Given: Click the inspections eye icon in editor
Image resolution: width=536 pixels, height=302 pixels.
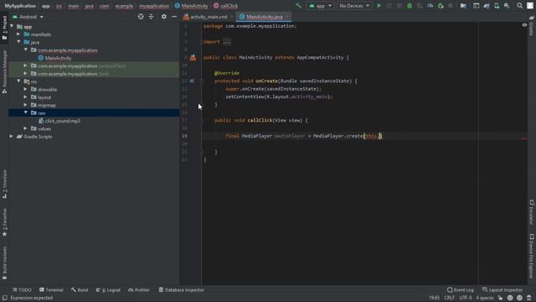Looking at the screenshot, I should pyautogui.click(x=524, y=25).
